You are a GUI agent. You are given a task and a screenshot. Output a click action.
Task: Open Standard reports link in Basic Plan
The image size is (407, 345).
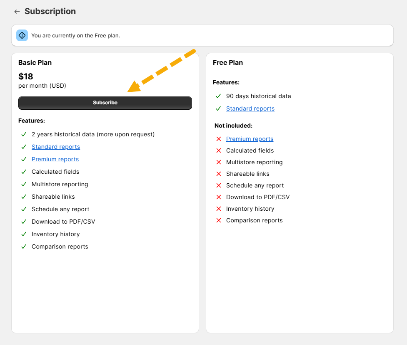56,147
